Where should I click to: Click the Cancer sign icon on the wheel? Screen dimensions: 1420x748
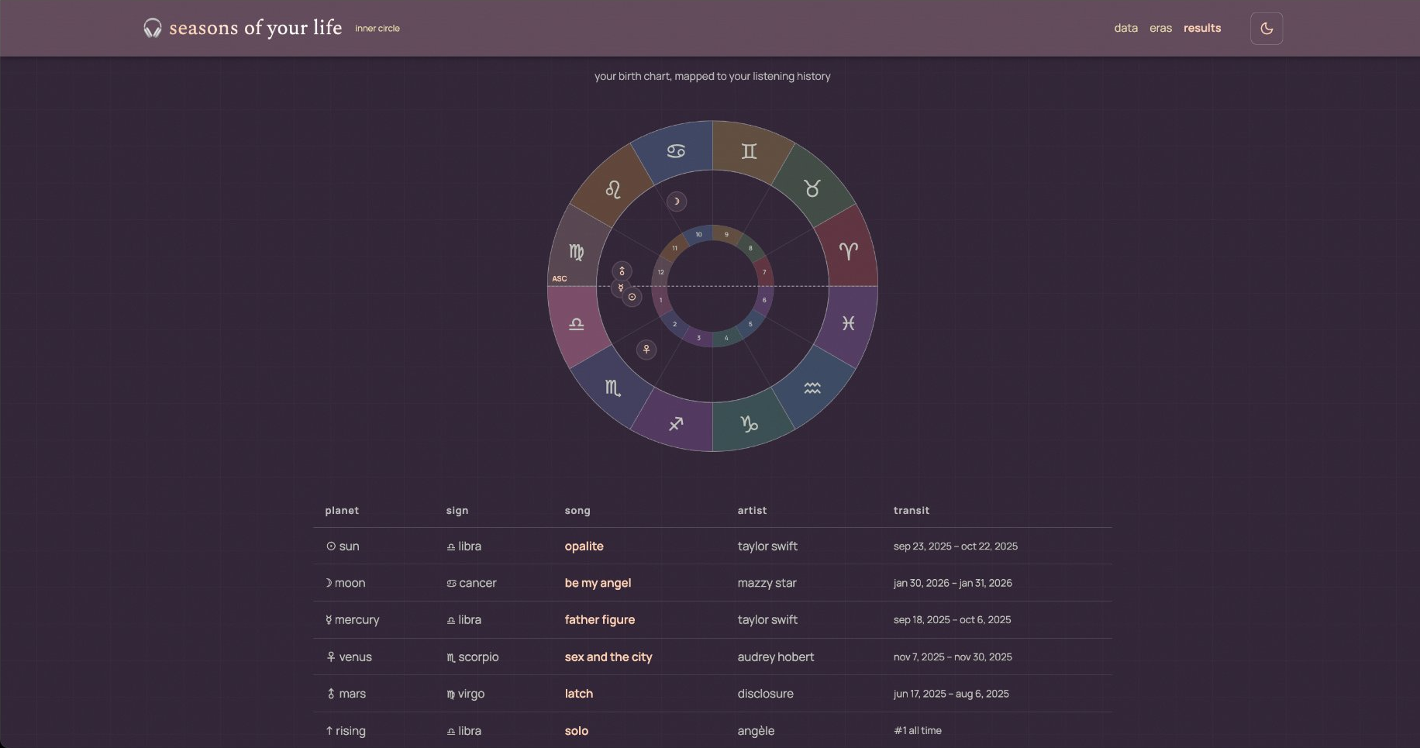click(676, 150)
